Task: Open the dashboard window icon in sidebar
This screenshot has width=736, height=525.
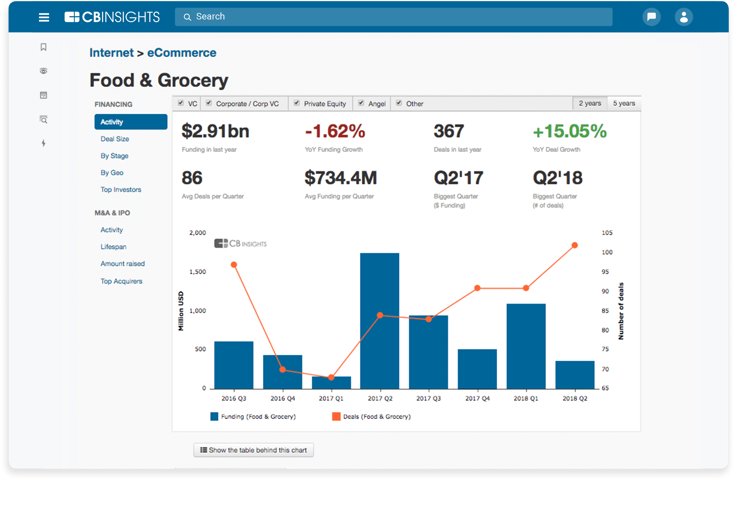Action: click(43, 95)
